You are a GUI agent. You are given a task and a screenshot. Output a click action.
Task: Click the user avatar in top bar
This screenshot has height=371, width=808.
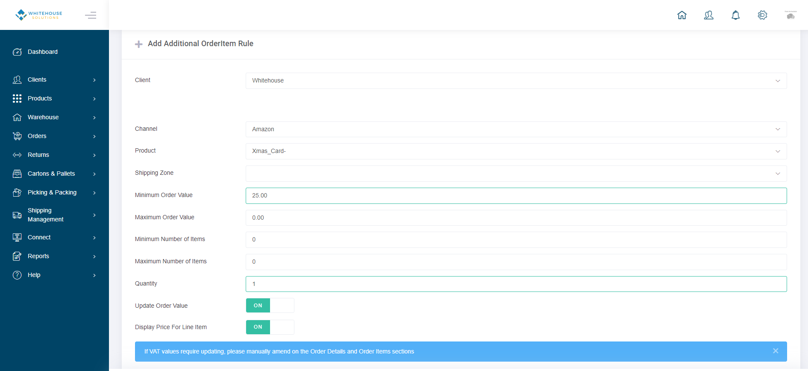[x=791, y=15]
